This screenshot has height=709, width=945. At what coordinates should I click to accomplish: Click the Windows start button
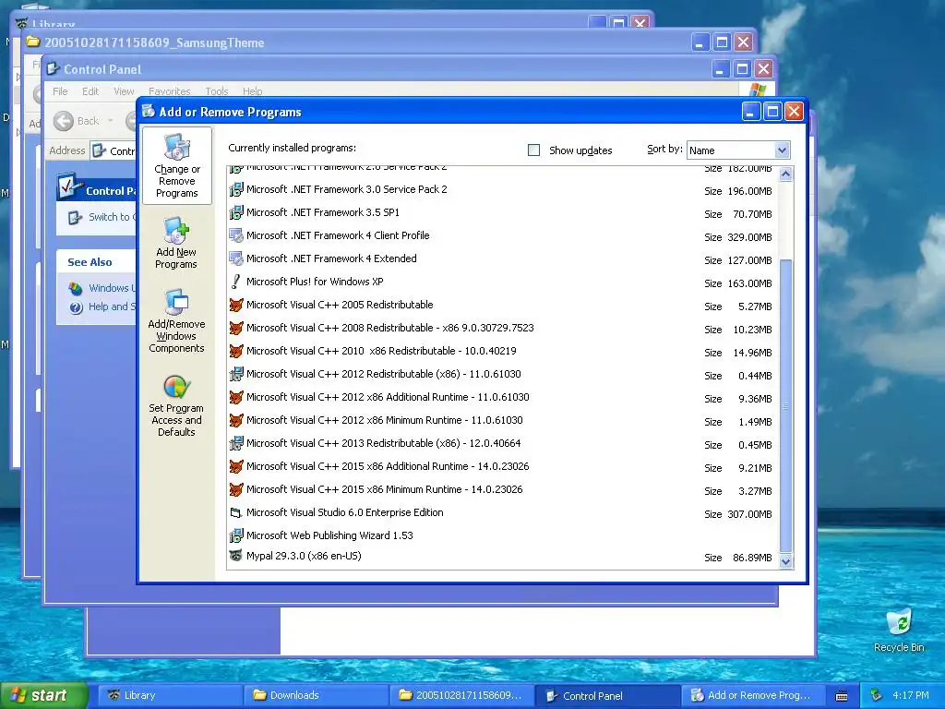pos(44,696)
